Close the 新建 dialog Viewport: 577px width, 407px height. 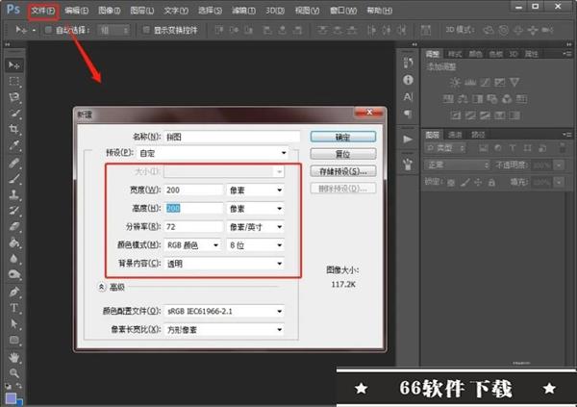[x=369, y=113]
